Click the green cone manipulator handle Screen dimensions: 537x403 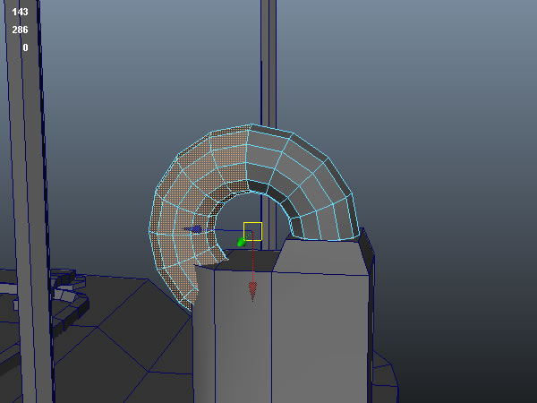(x=243, y=242)
